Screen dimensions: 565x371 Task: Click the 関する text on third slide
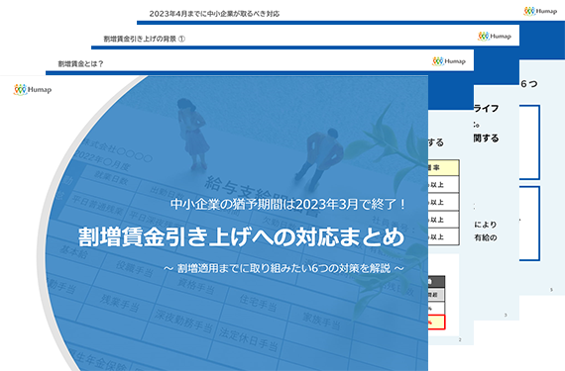(486, 139)
